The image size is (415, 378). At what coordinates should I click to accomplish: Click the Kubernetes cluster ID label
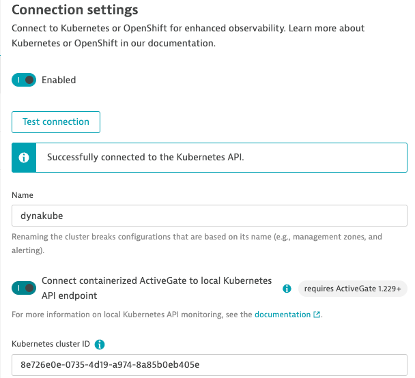(x=51, y=344)
